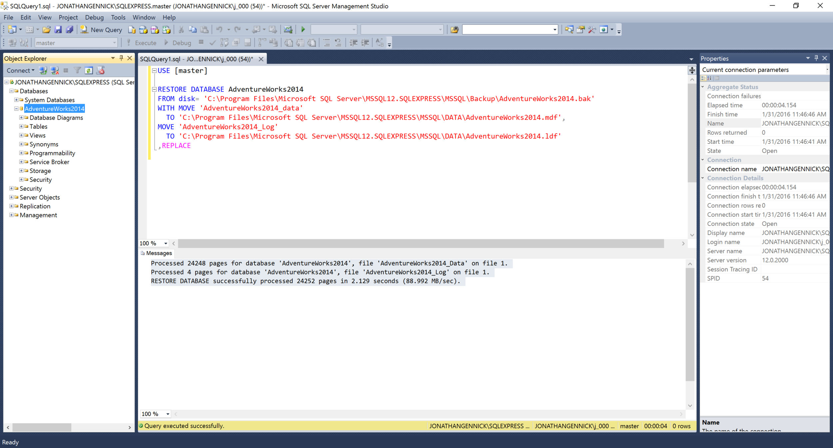833x448 pixels.
Task: Click the Execute button
Action: (142, 43)
